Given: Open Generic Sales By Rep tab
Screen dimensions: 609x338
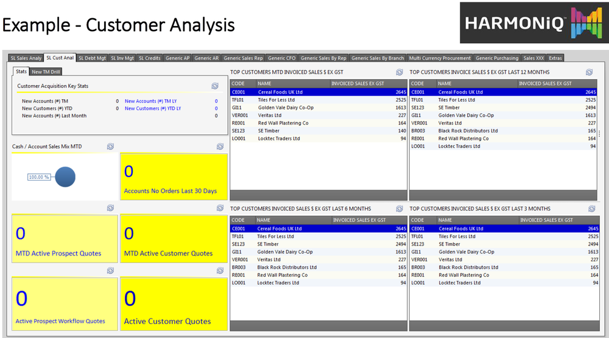Looking at the screenshot, I should pyautogui.click(x=323, y=58).
